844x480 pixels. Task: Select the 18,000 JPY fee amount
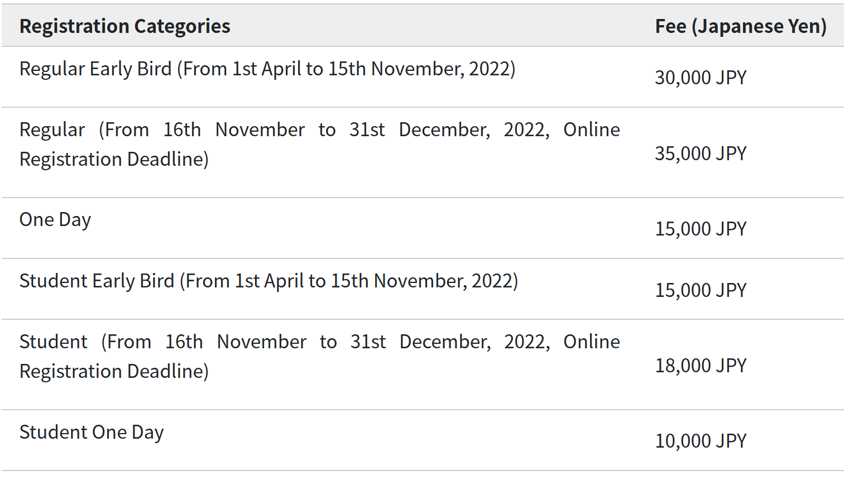tap(701, 366)
